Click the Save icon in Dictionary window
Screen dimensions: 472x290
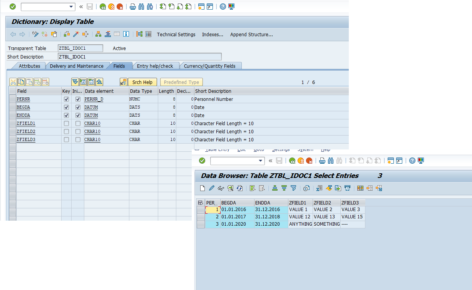[x=90, y=7]
